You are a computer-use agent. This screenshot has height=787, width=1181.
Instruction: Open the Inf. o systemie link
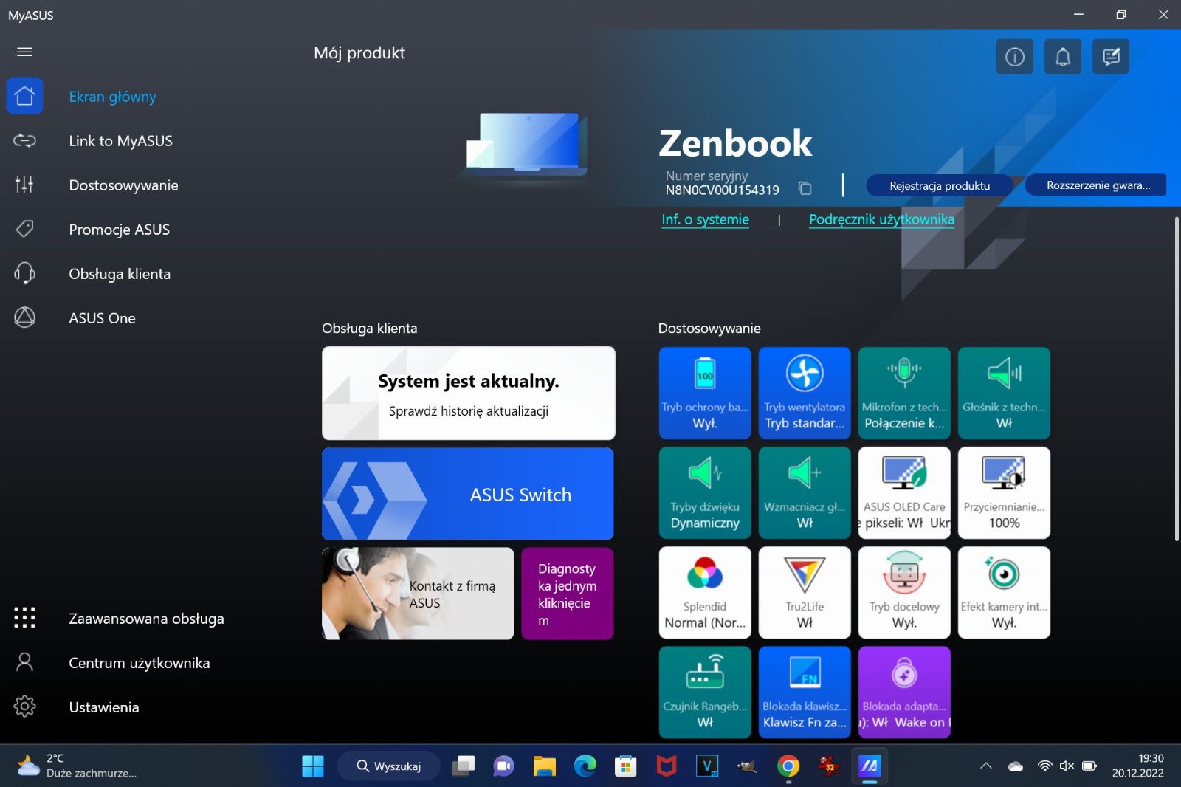pos(705,219)
